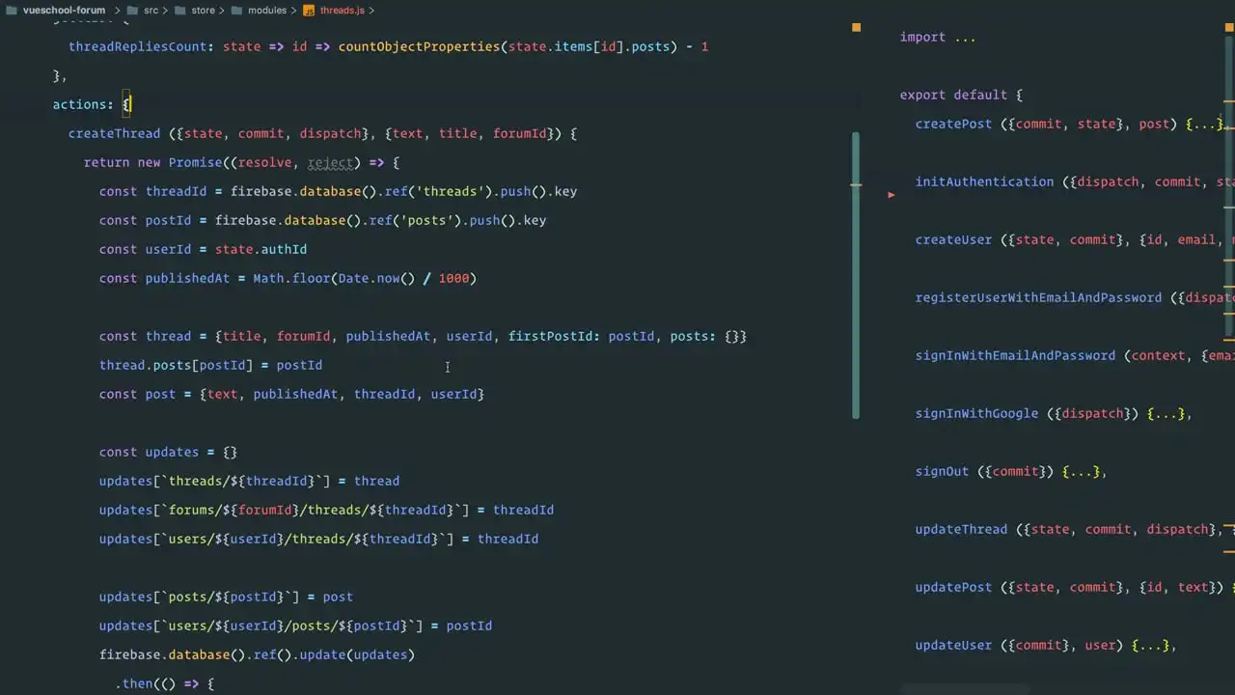Click Date in Date.now() call
The image size is (1235, 695).
[353, 278]
